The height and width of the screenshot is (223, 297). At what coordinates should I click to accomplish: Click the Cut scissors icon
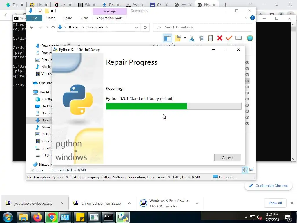(192, 38)
